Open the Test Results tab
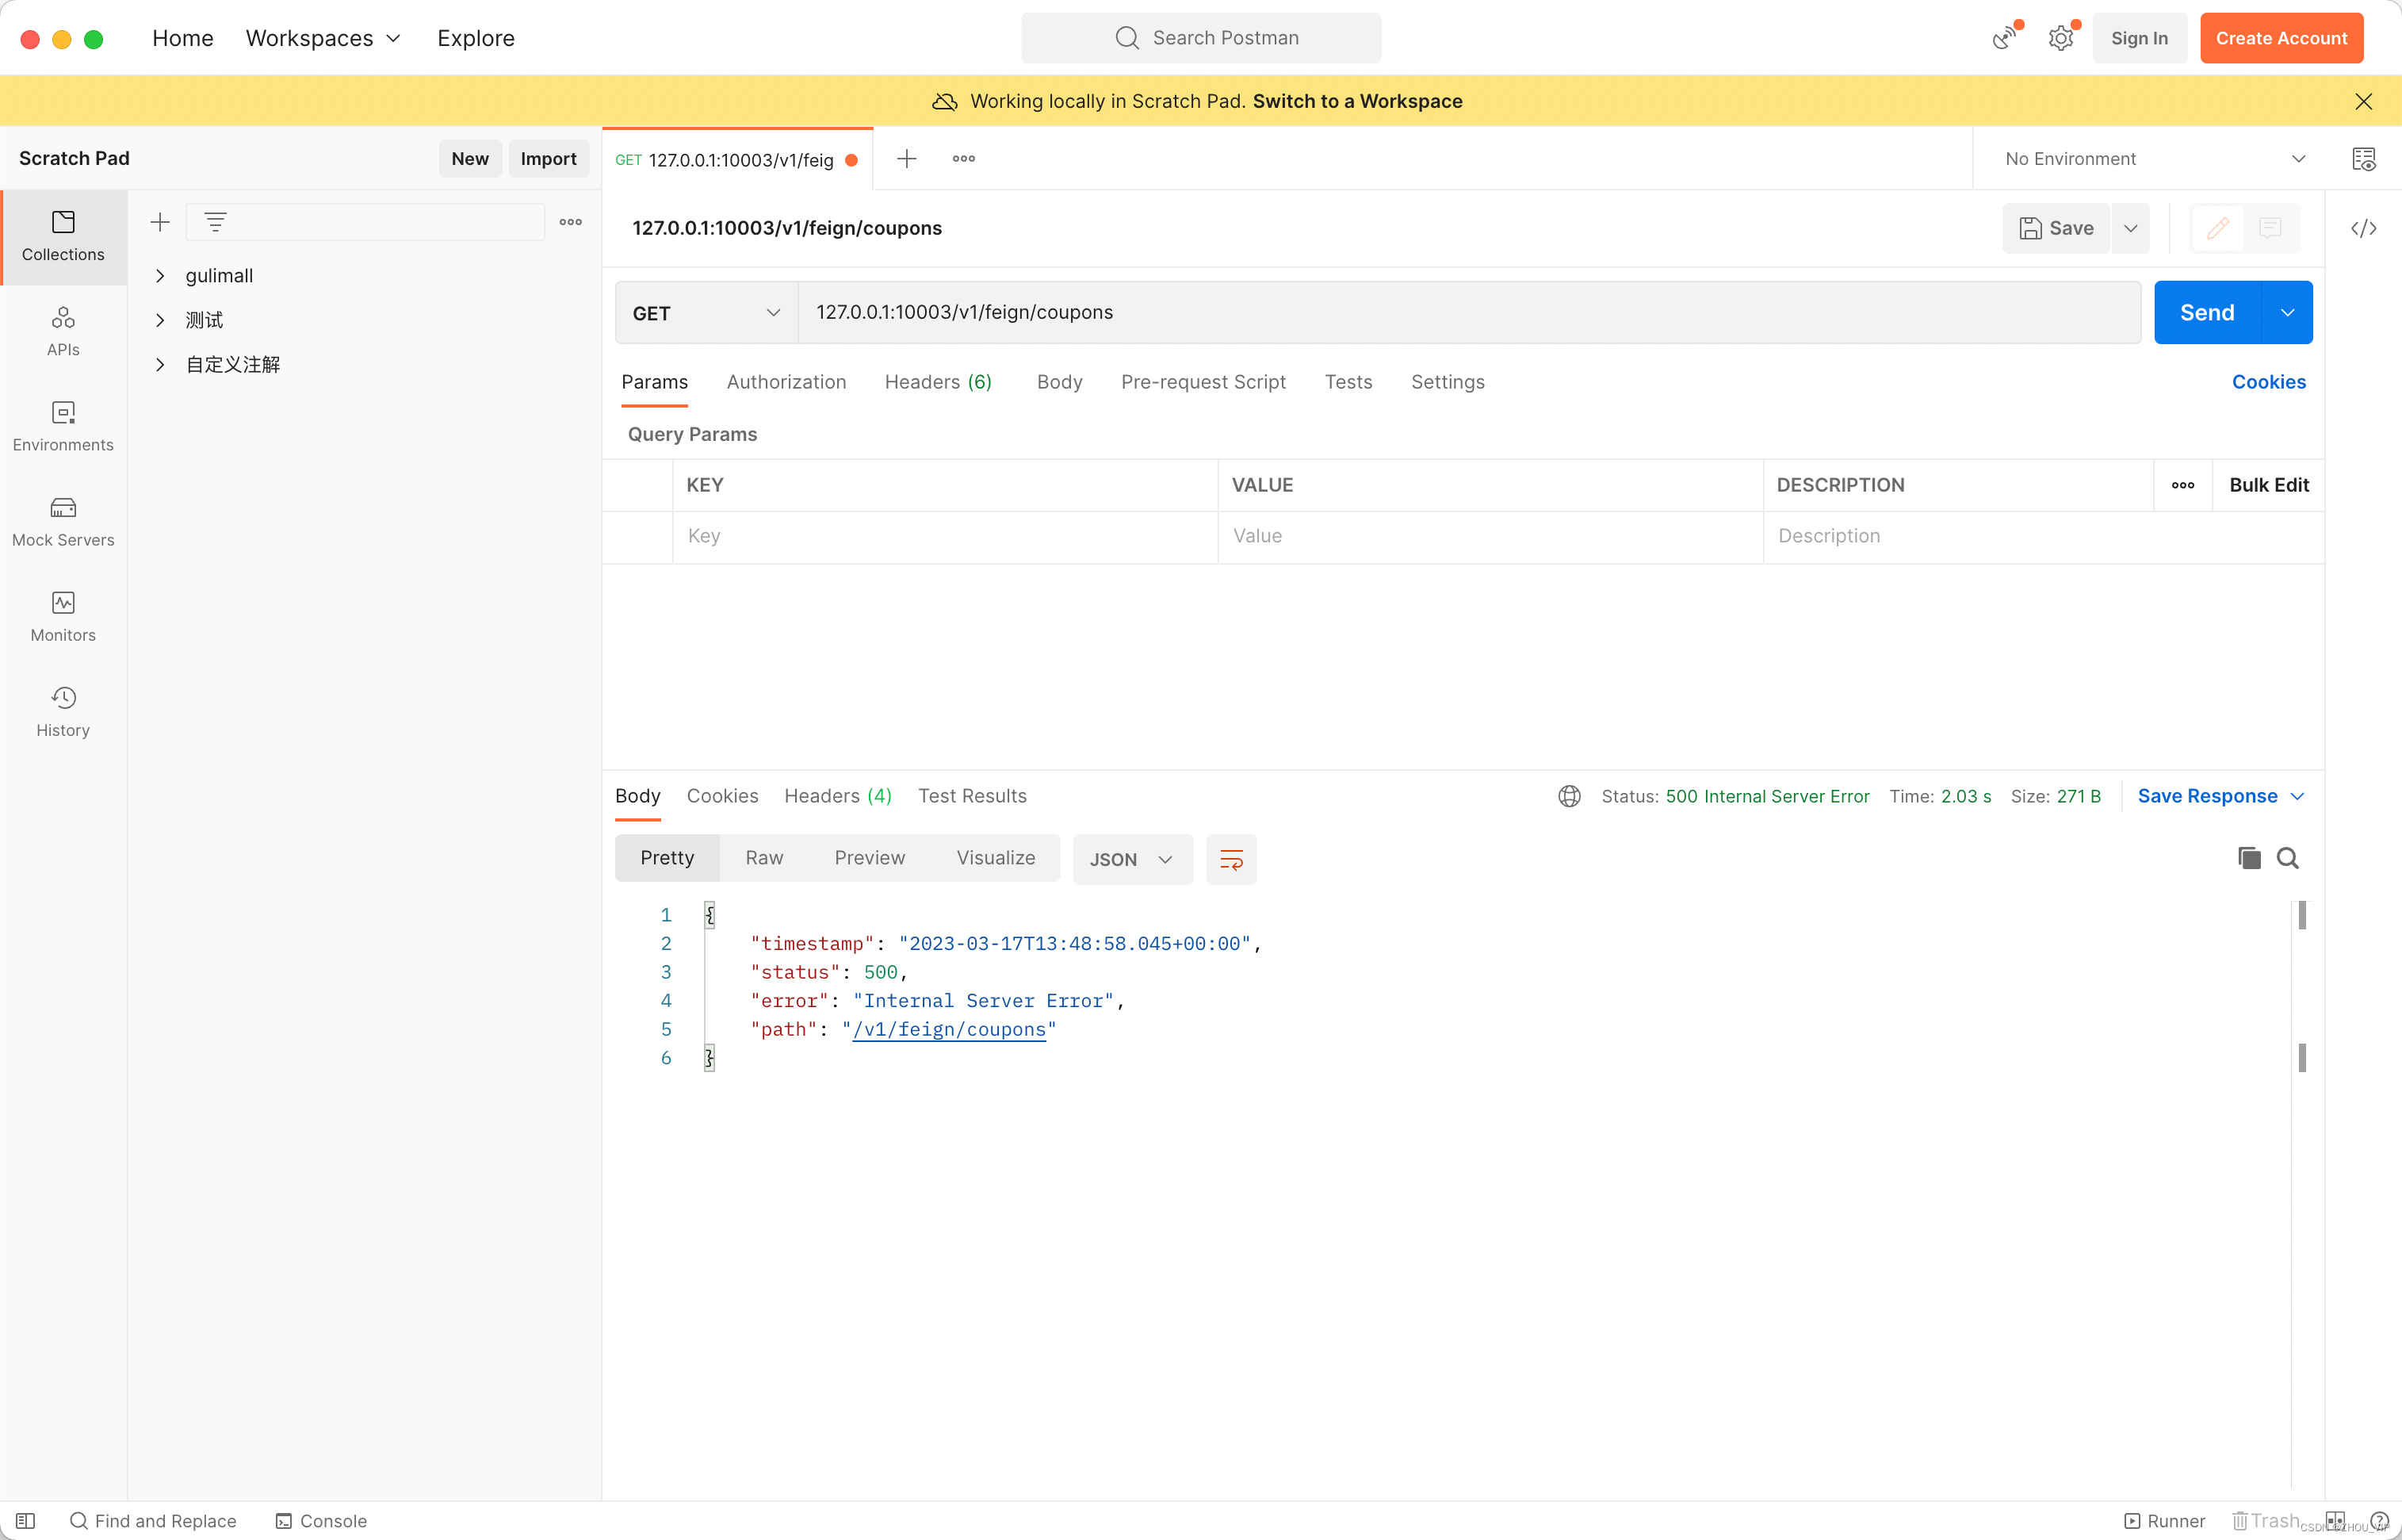The width and height of the screenshot is (2402, 1540). pos(972,796)
